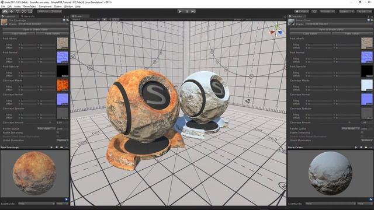Select Rock Normal texture in left Inspector
This screenshot has width=374, height=210.
63,57
